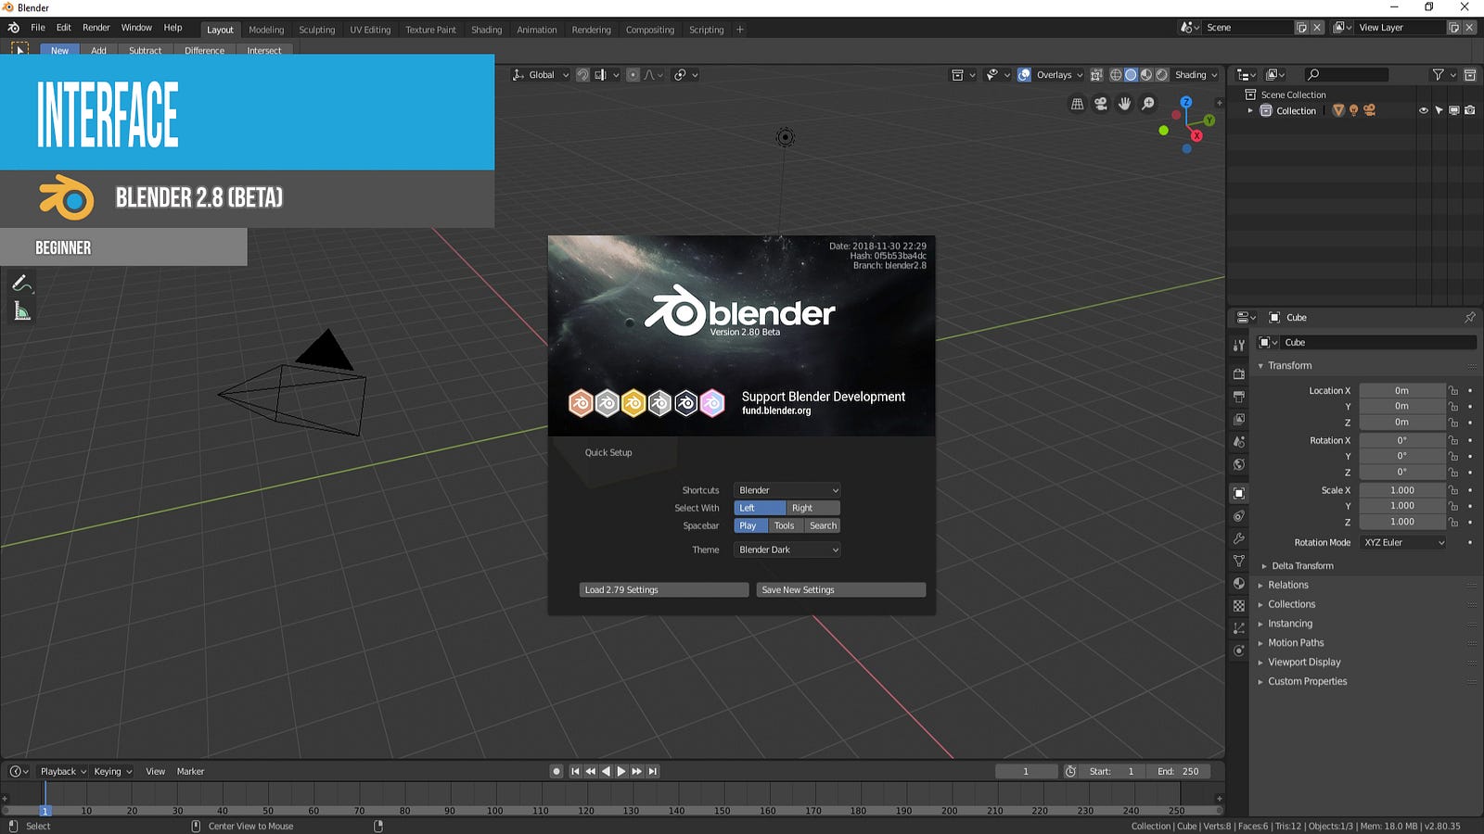Image resolution: width=1484 pixels, height=834 pixels.
Task: Click the outliner filter funnel icon
Action: click(x=1439, y=75)
